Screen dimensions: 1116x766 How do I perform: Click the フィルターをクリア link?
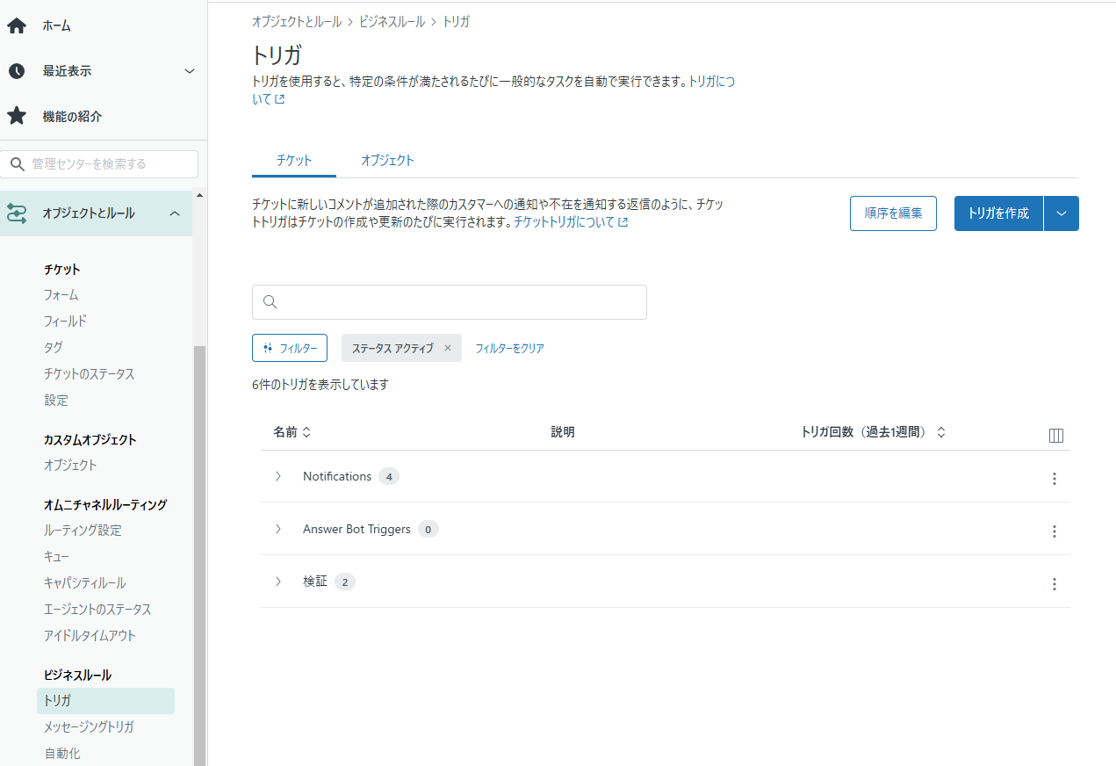tap(510, 349)
